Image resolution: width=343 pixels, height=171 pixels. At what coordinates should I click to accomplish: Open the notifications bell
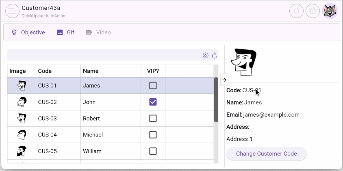pos(296,11)
